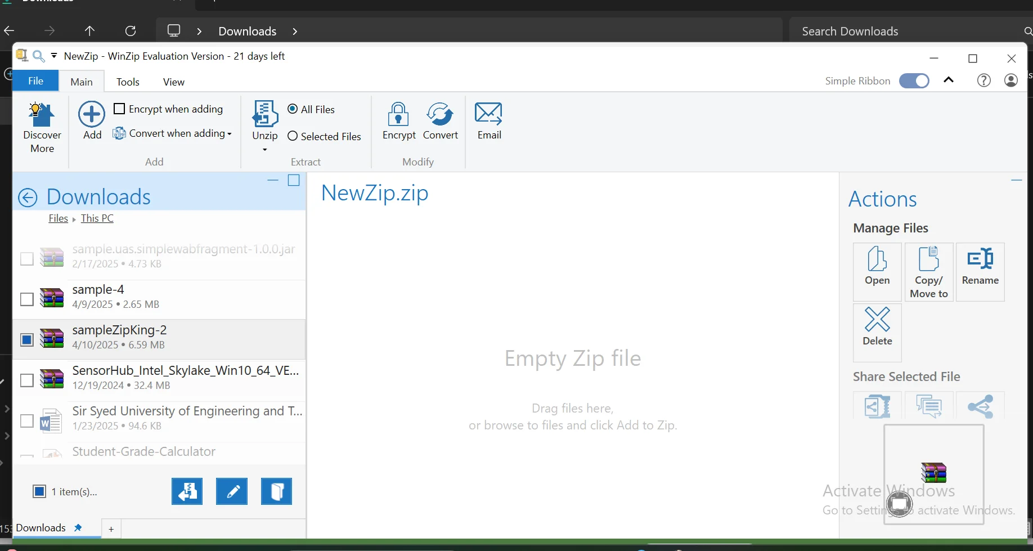The width and height of the screenshot is (1033, 551).
Task: Select the All Files radio option
Action: pyautogui.click(x=293, y=109)
